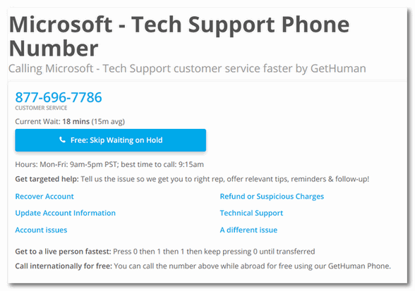Viewport: 415px width, 291px height.
Task: Open the Refund or Suspicious Charges link
Action: coord(272,197)
